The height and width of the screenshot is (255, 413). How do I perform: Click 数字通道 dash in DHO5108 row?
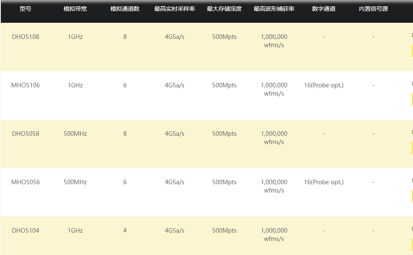pyautogui.click(x=324, y=37)
